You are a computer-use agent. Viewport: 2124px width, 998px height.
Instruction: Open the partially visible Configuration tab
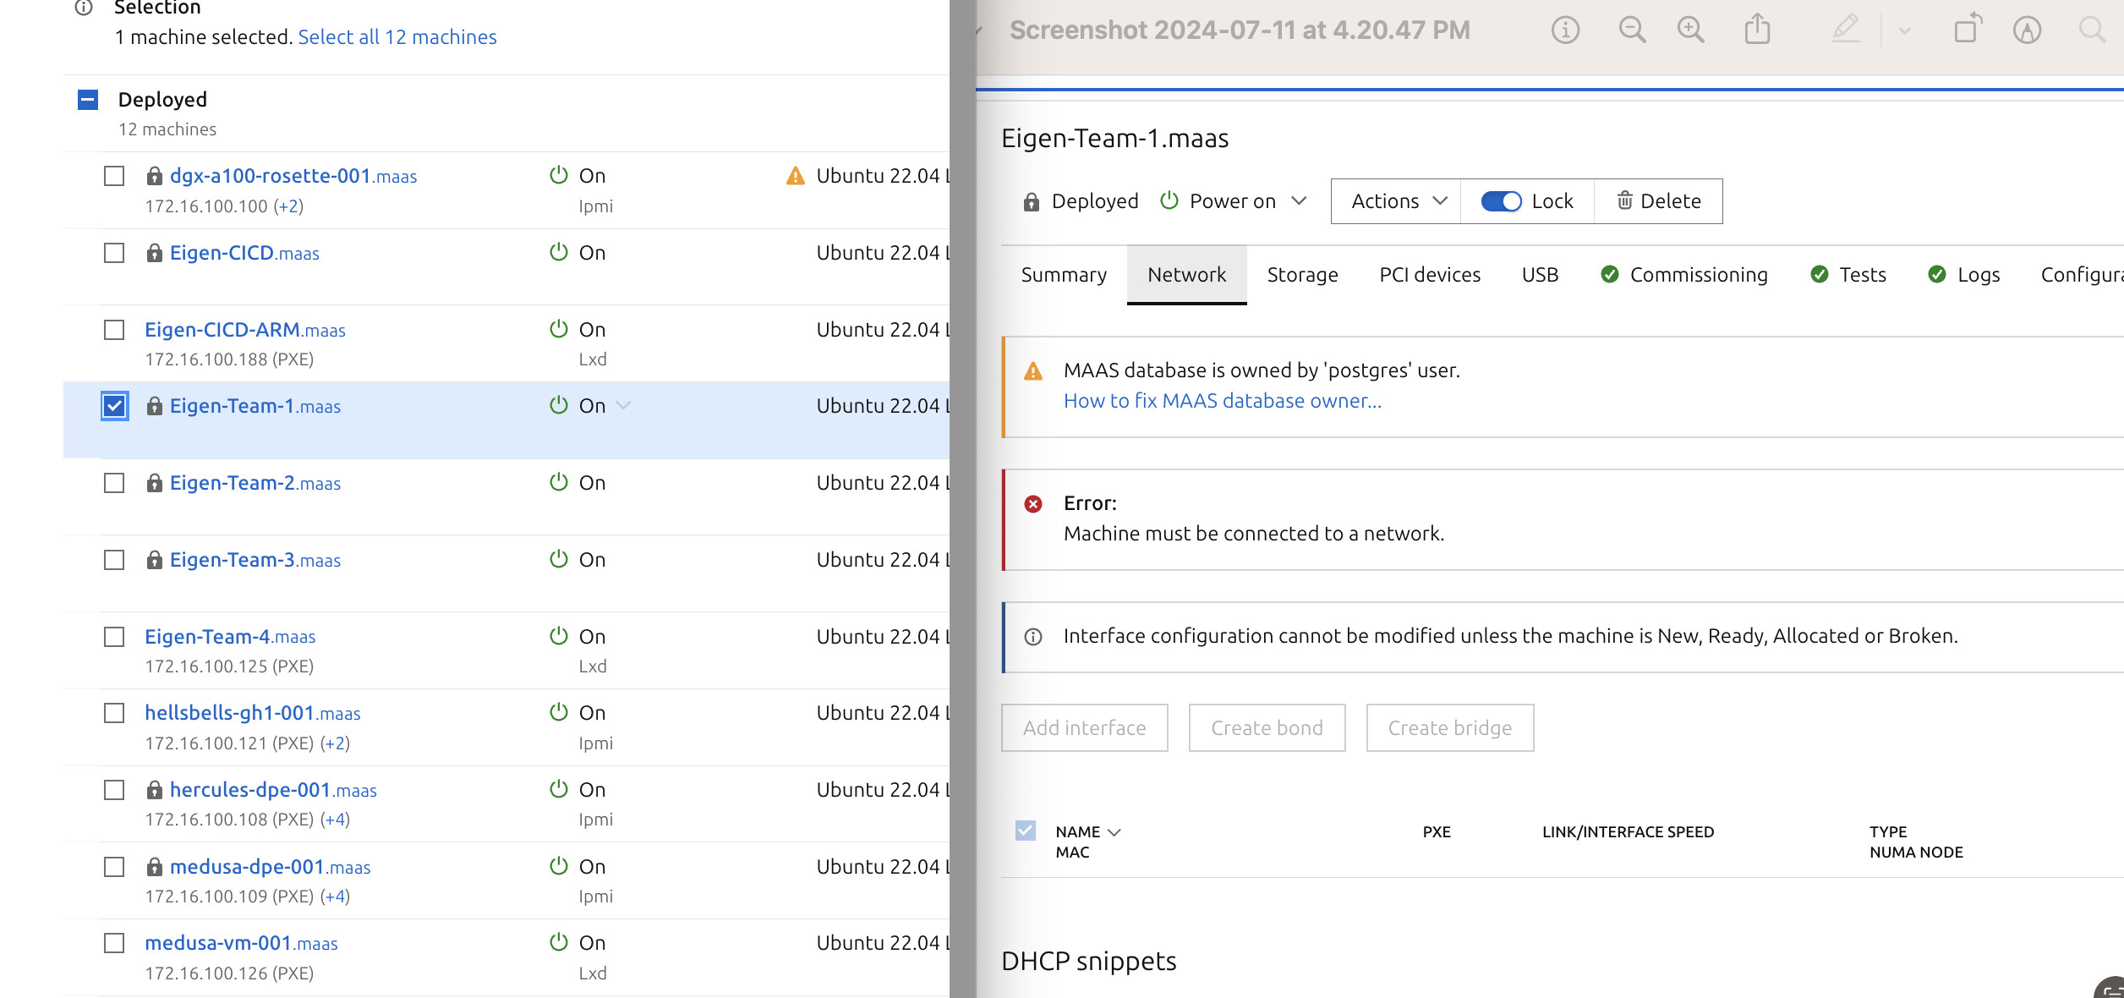pyautogui.click(x=2082, y=275)
